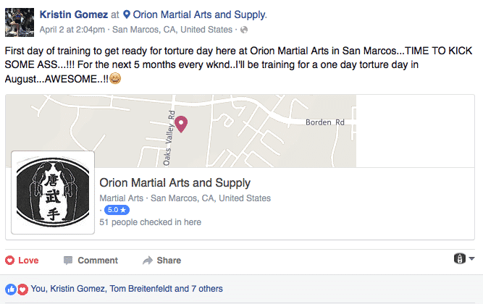The image size is (483, 304).
Task: Click the red heart Love reaction icon
Action: 9,261
